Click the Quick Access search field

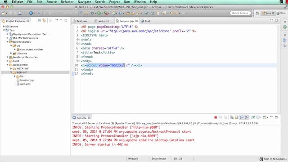tap(240, 13)
